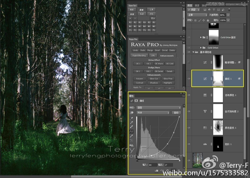Click clip-to-layer icon in Properties footer
250x178 pixels.
157,171
